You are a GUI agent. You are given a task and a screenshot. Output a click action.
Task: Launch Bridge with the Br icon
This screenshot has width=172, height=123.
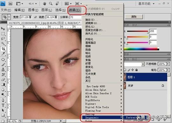point(11,4)
